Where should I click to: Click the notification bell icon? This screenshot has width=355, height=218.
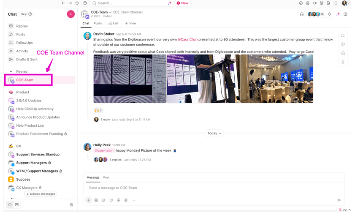coord(329,14)
